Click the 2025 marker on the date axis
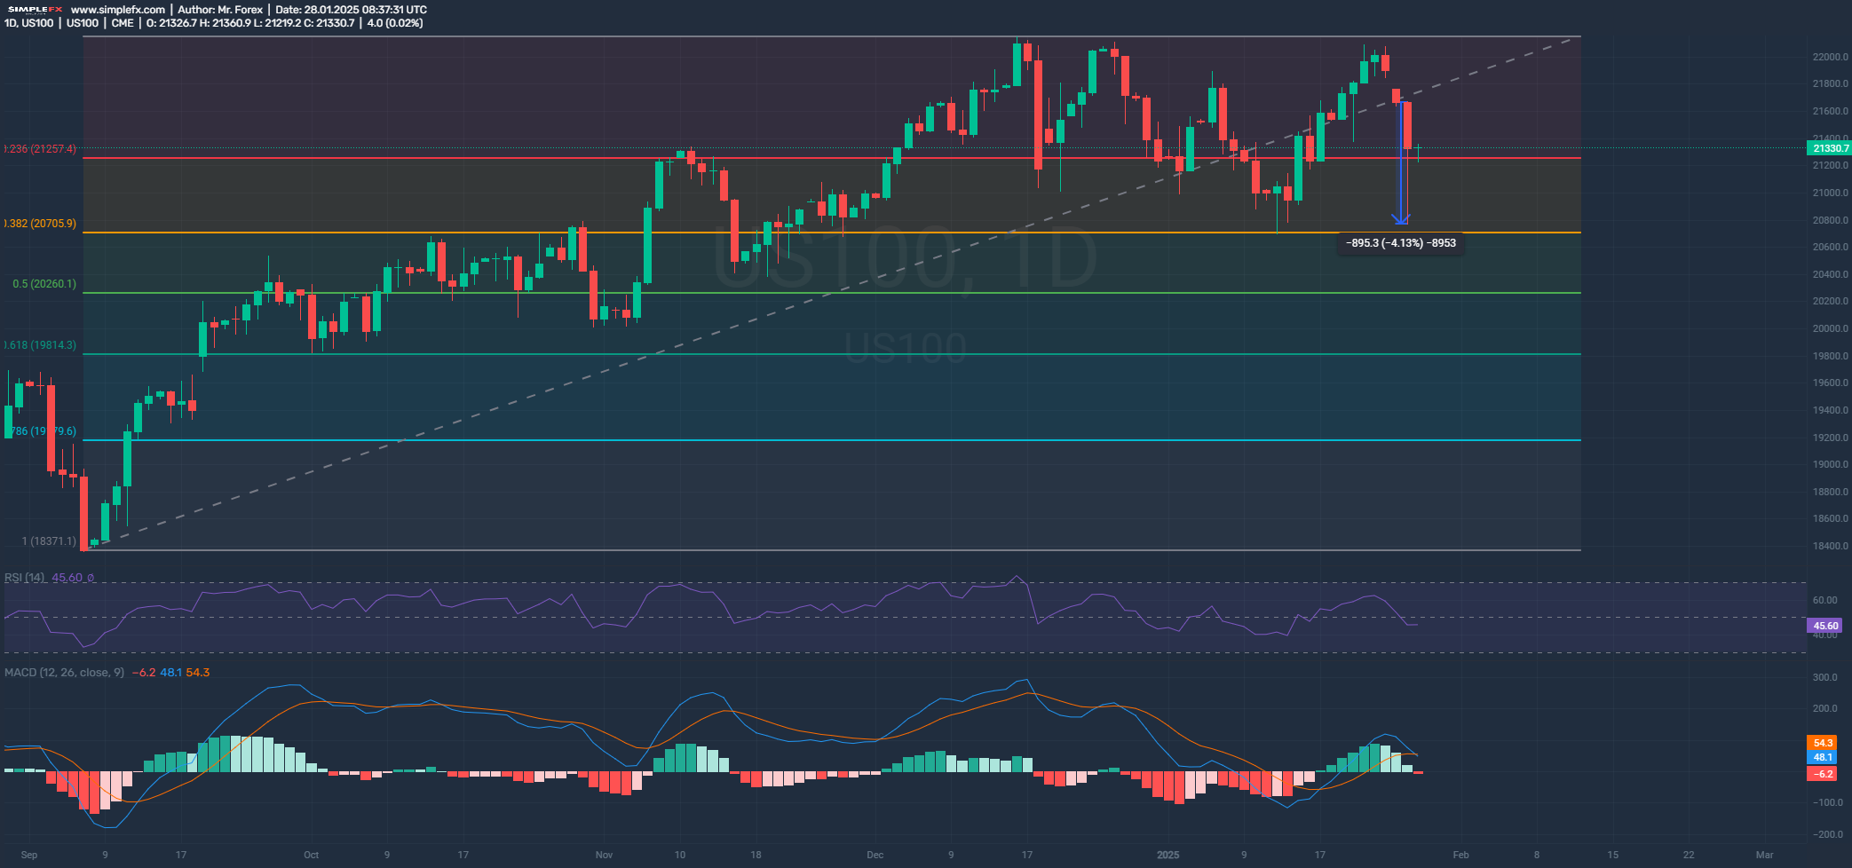Viewport: 1852px width, 868px height. click(1168, 856)
